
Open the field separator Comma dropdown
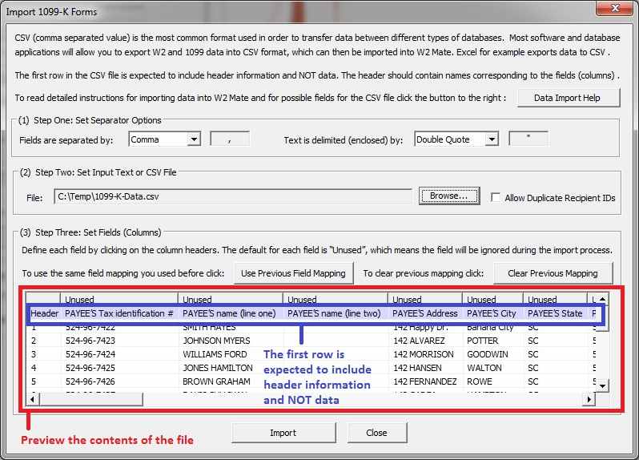pos(194,139)
